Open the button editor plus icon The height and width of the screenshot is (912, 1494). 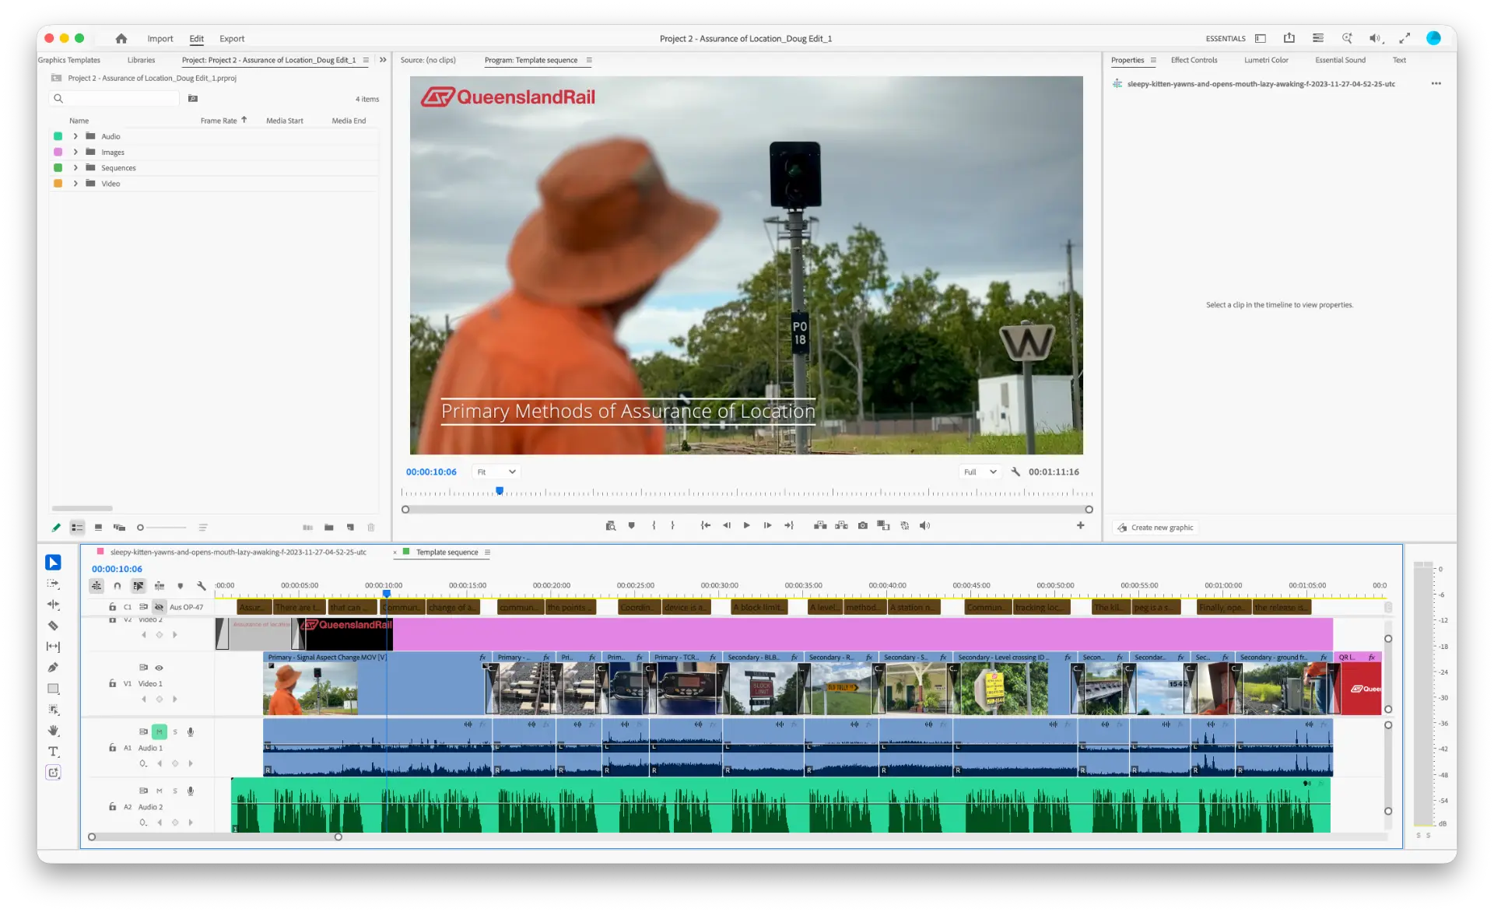point(1080,526)
